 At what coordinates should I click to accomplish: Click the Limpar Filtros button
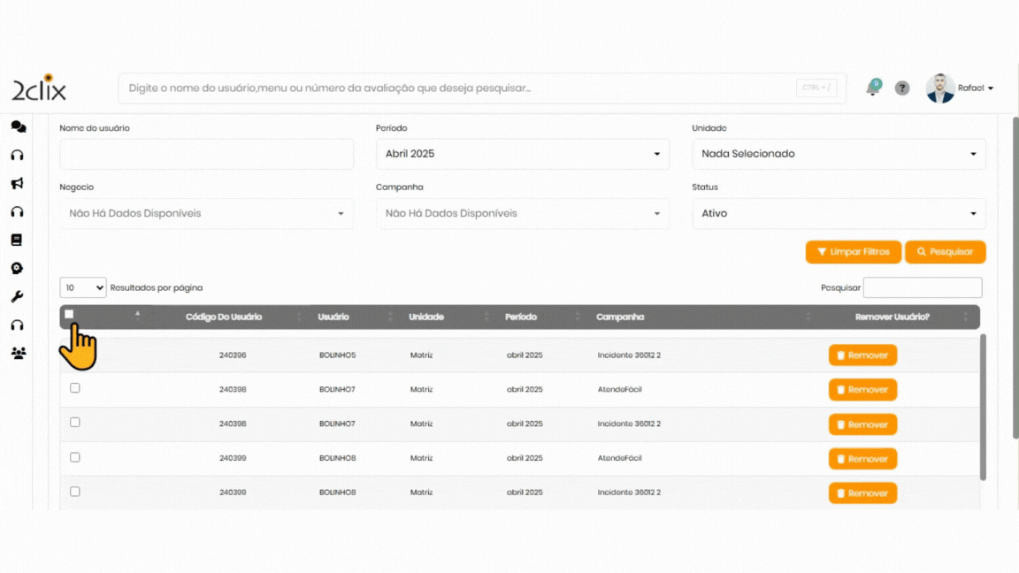(853, 252)
